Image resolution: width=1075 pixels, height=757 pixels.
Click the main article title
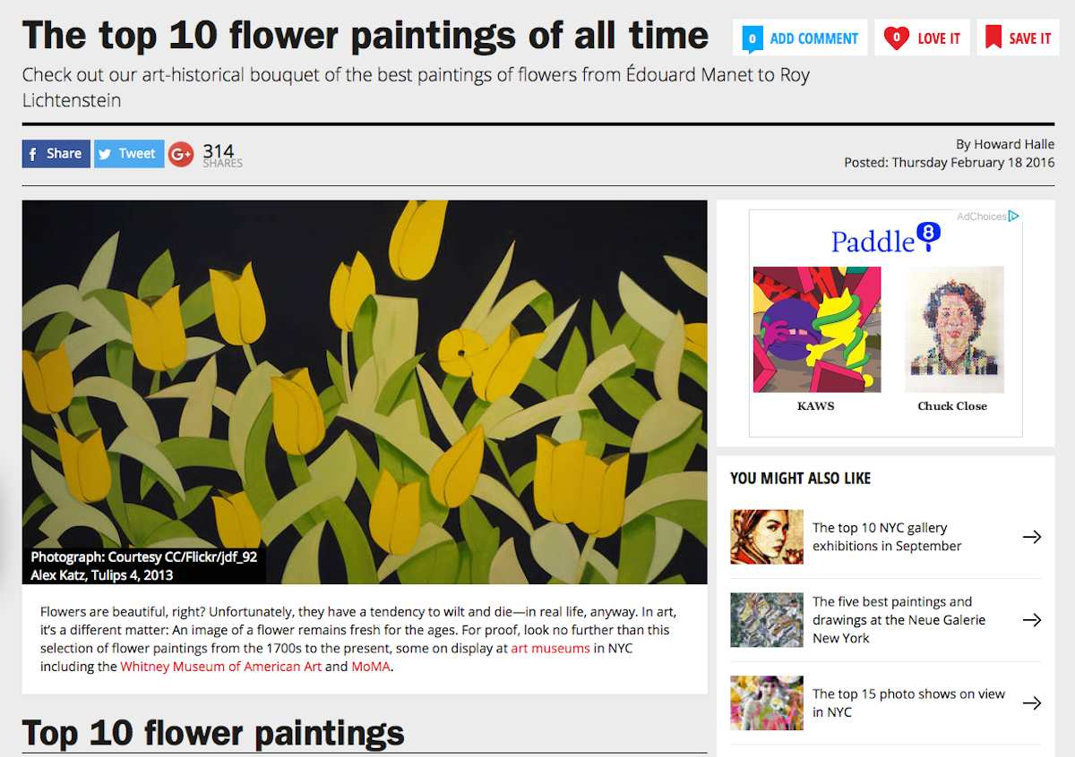pyautogui.click(x=365, y=36)
